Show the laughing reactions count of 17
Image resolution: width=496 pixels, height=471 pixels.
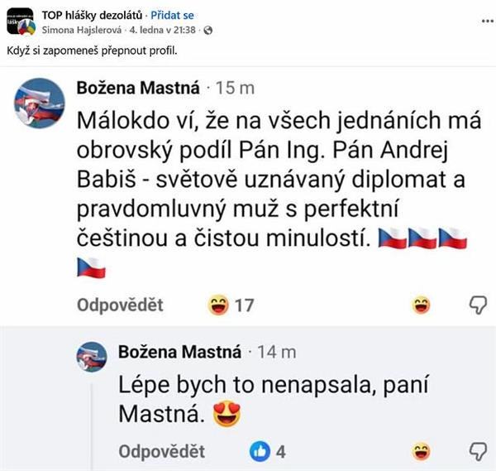(231, 306)
